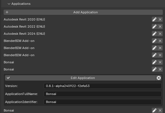This screenshot has width=165, height=113.
Task: Select the Autodesk Revit 2024 (ENU) label
Action: pyautogui.click(x=25, y=34)
